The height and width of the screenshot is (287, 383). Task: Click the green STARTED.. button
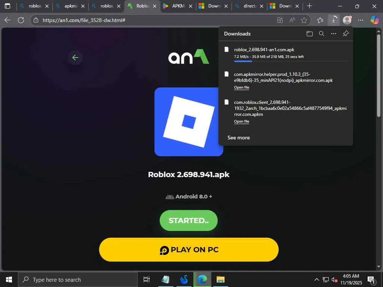tap(189, 220)
